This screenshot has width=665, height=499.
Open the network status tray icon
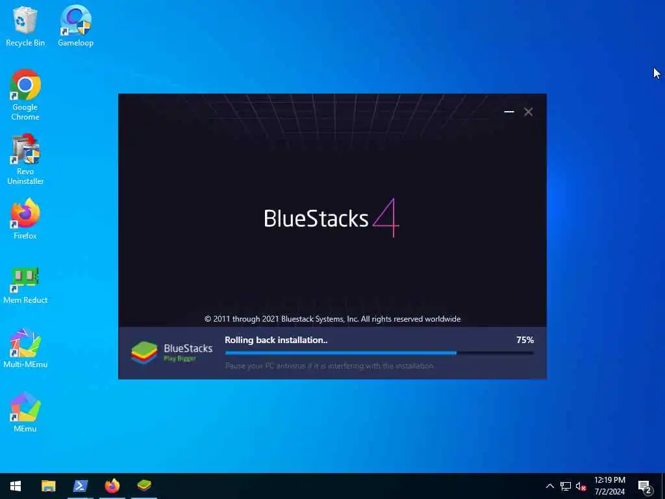[x=566, y=486]
